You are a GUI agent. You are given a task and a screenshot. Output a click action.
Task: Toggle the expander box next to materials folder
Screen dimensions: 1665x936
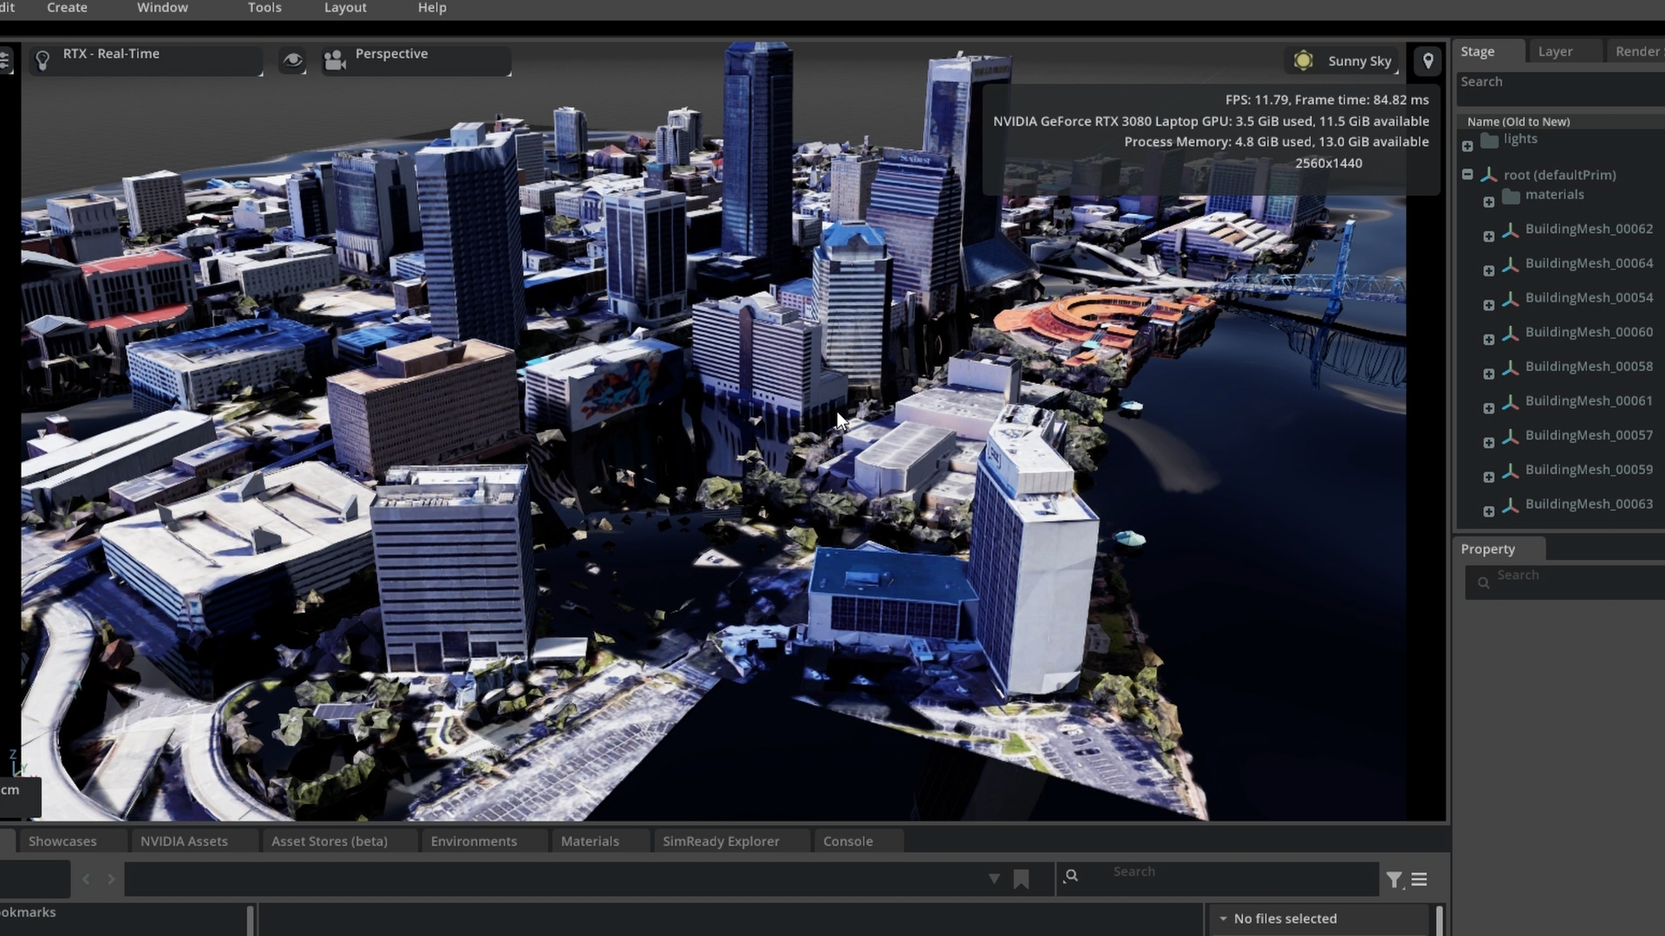[x=1490, y=202]
